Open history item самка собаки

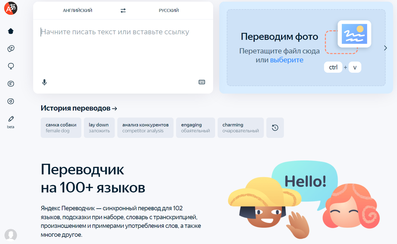pos(61,128)
